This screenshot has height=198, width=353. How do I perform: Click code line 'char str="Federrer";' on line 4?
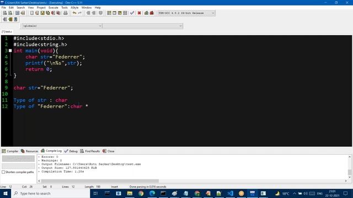pos(55,57)
